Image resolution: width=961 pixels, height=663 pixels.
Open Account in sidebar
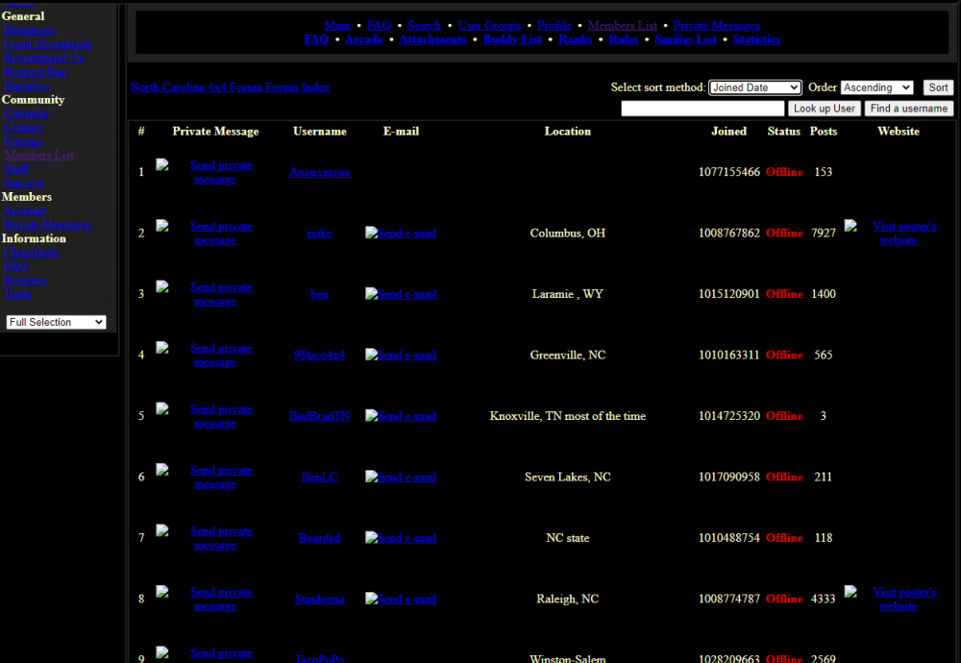click(x=25, y=210)
